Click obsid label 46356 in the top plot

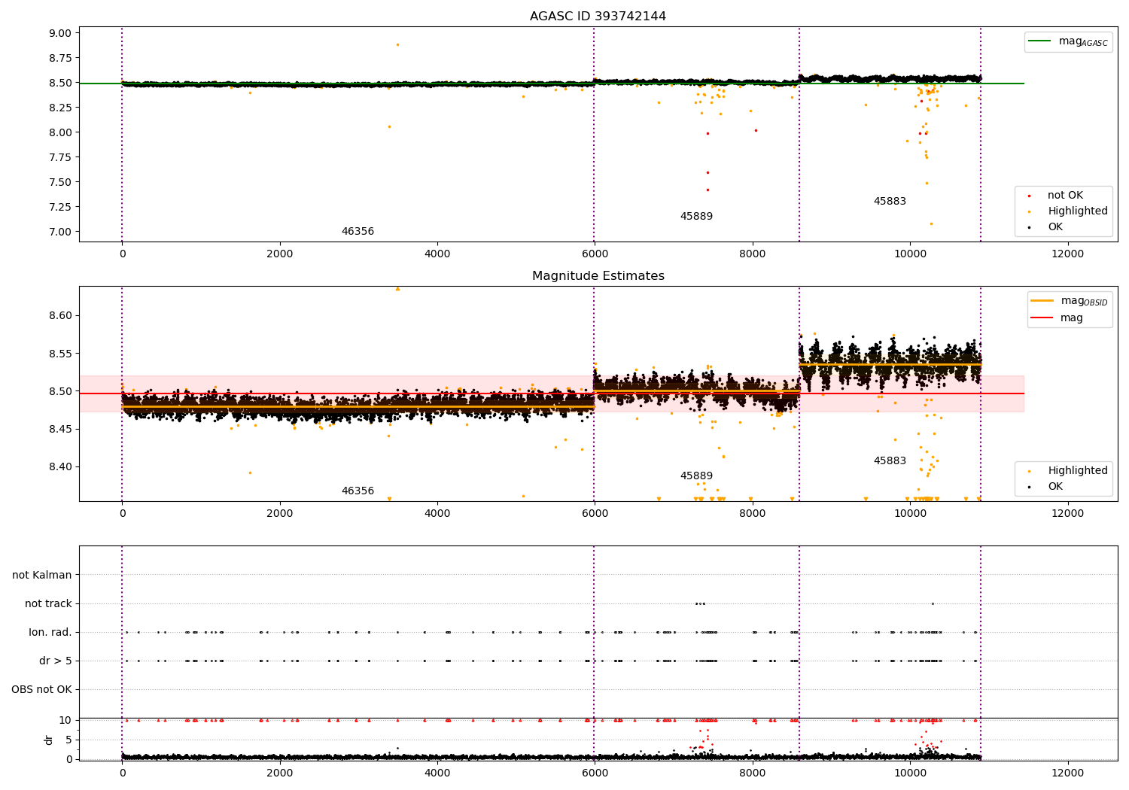point(358,232)
